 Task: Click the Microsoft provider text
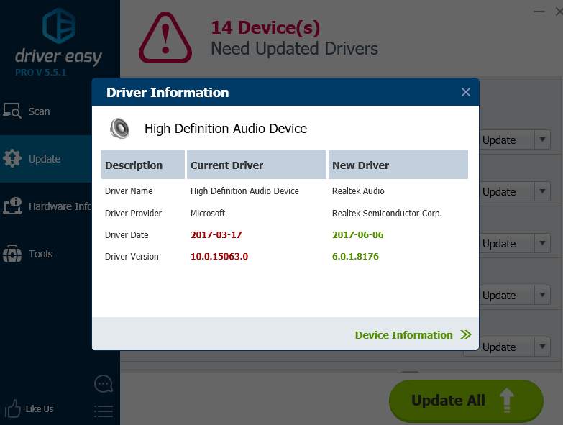point(208,213)
